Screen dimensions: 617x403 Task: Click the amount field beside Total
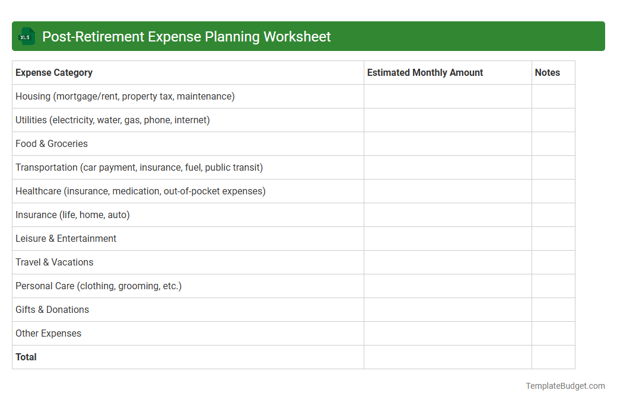[x=447, y=357]
